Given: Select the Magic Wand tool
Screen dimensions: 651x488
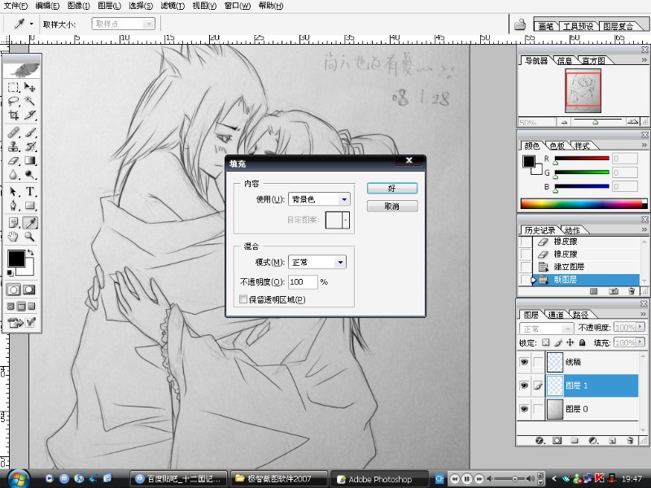Looking at the screenshot, I should (x=29, y=101).
